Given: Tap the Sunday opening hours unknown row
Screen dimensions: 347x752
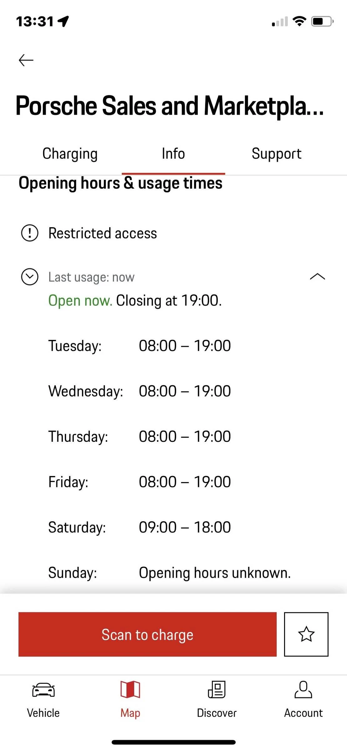Looking at the screenshot, I should pyautogui.click(x=170, y=573).
